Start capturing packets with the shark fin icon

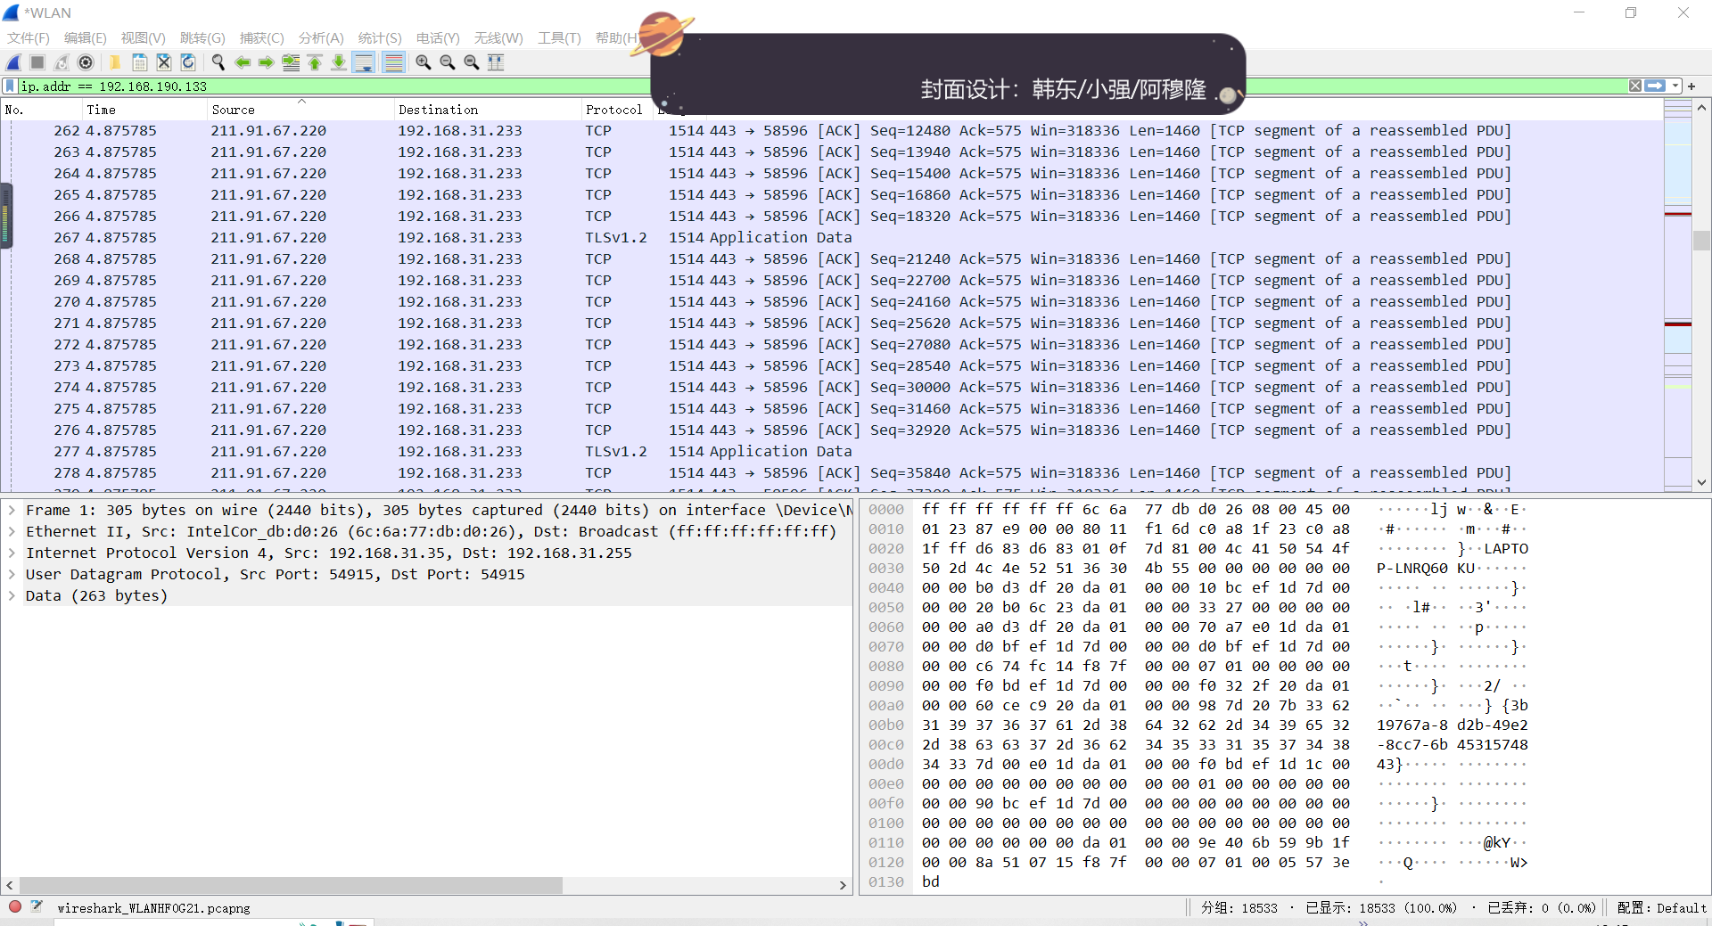(x=13, y=62)
